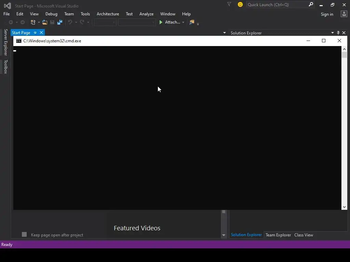Click the cmd.exe scrollbar up arrow
The image size is (350, 262).
tap(344, 49)
